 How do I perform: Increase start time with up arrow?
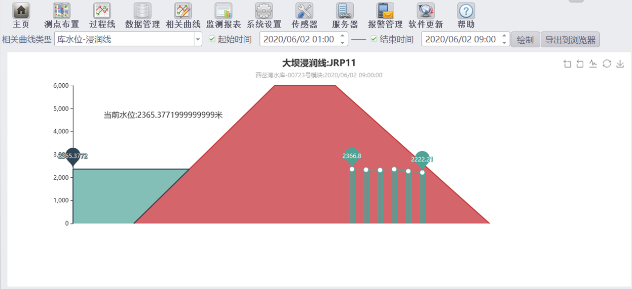pyautogui.click(x=342, y=36)
